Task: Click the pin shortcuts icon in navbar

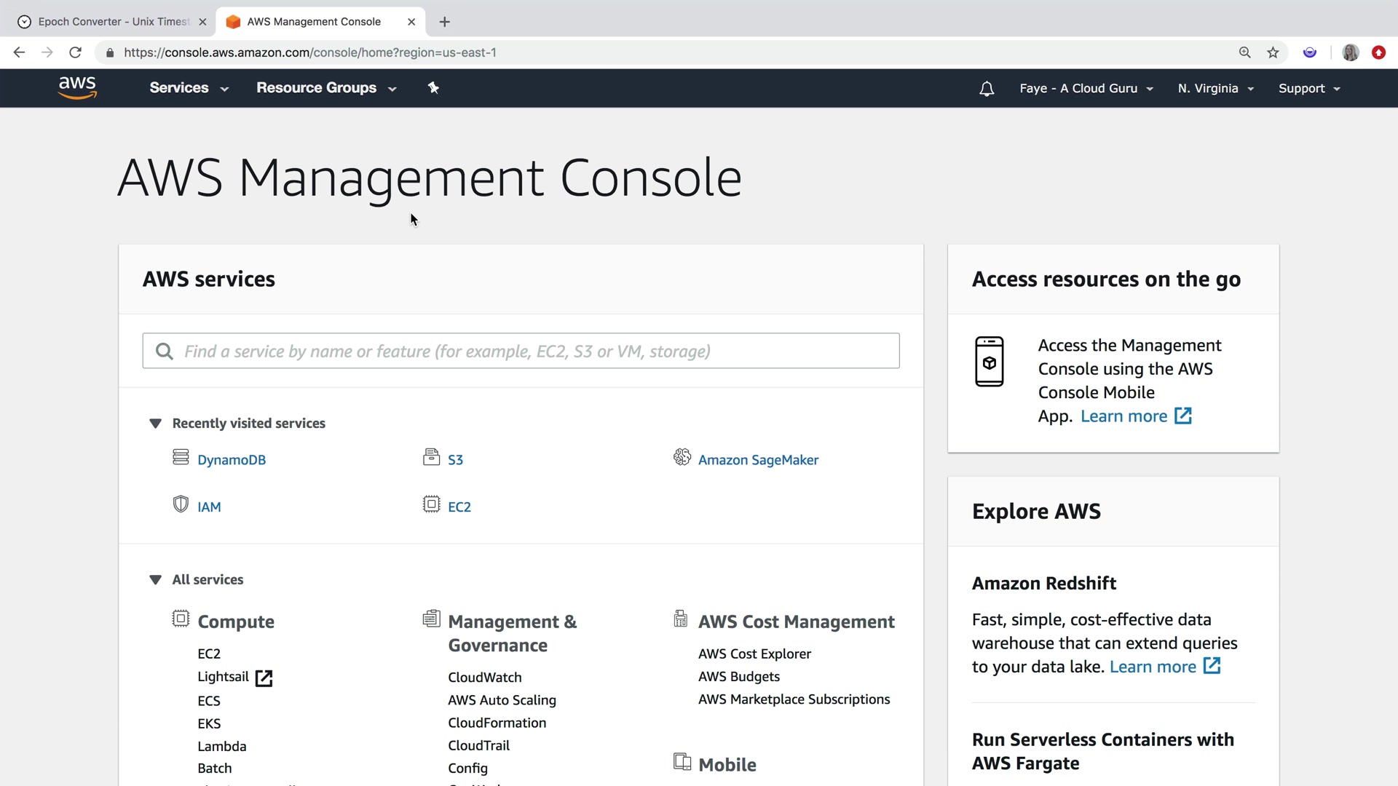Action: click(x=433, y=88)
